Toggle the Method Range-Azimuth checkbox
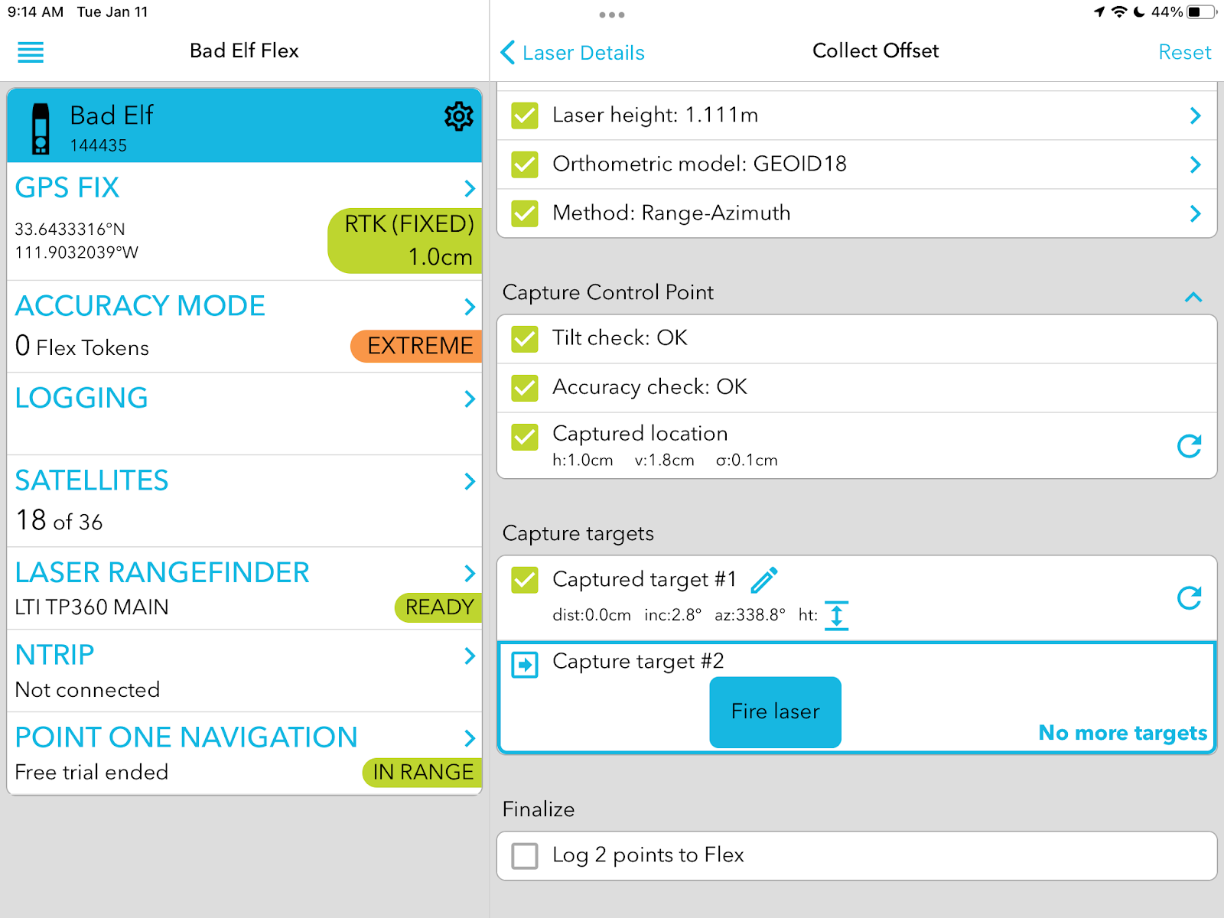Viewport: 1224px width, 918px height. point(525,213)
